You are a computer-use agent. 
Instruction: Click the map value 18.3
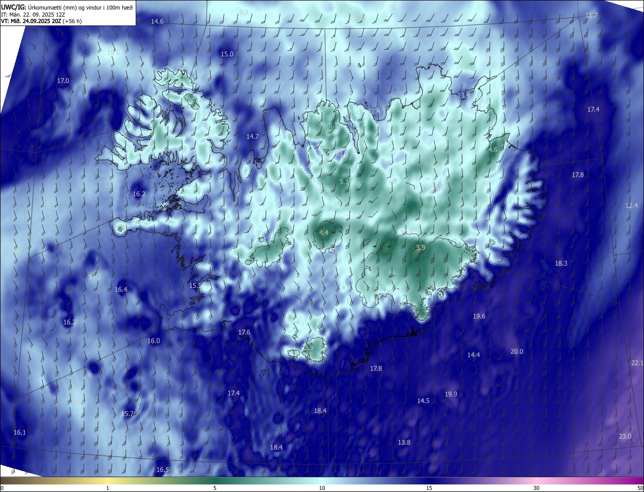561,264
